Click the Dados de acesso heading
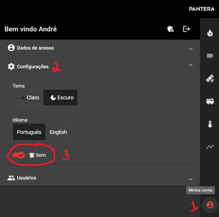 tap(36, 48)
